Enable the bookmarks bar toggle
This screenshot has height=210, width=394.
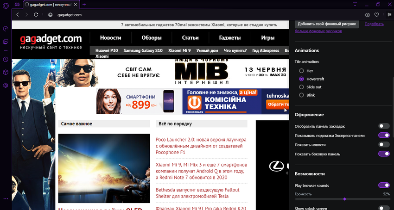[x=383, y=126]
